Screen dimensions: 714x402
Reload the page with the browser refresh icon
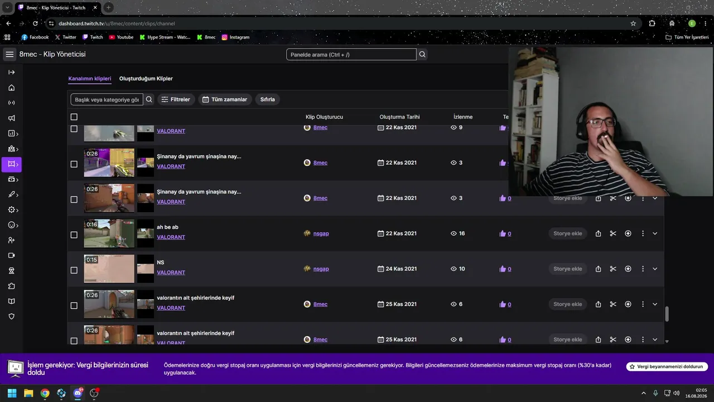[35, 23]
